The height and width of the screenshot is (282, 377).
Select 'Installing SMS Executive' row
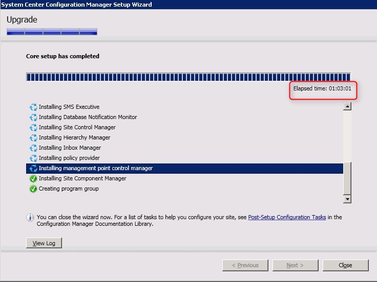coord(184,107)
